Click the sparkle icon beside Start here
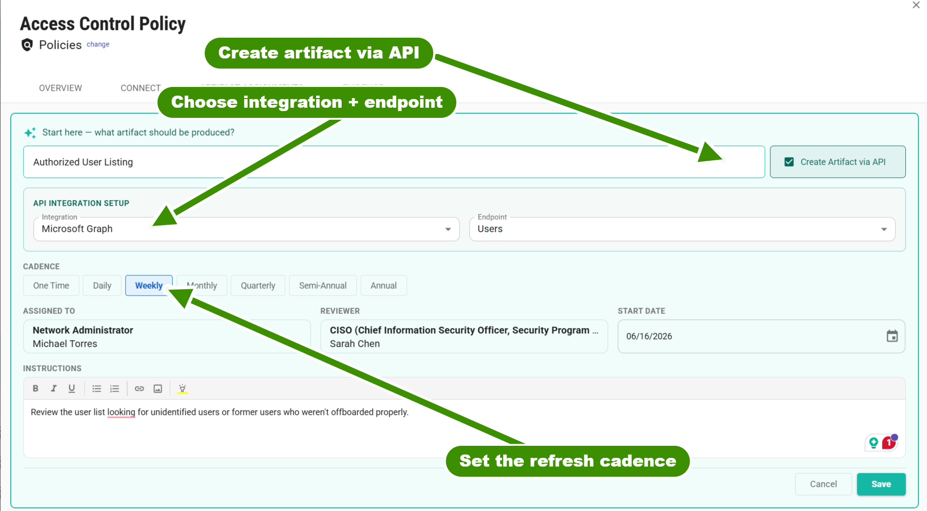 30,132
